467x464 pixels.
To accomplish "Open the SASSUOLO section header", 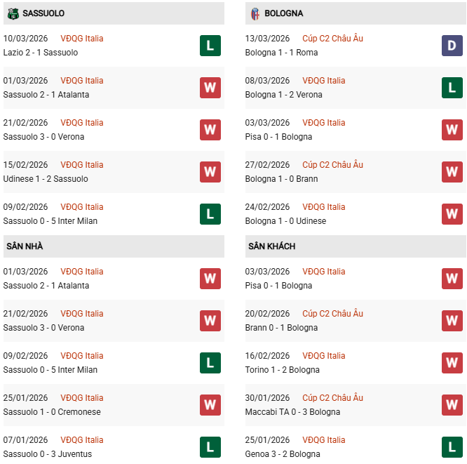I will click(x=43, y=13).
